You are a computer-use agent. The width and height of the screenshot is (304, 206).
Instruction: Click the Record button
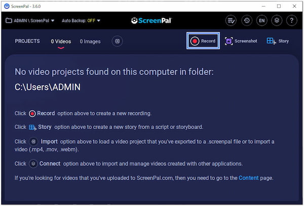pos(203,41)
